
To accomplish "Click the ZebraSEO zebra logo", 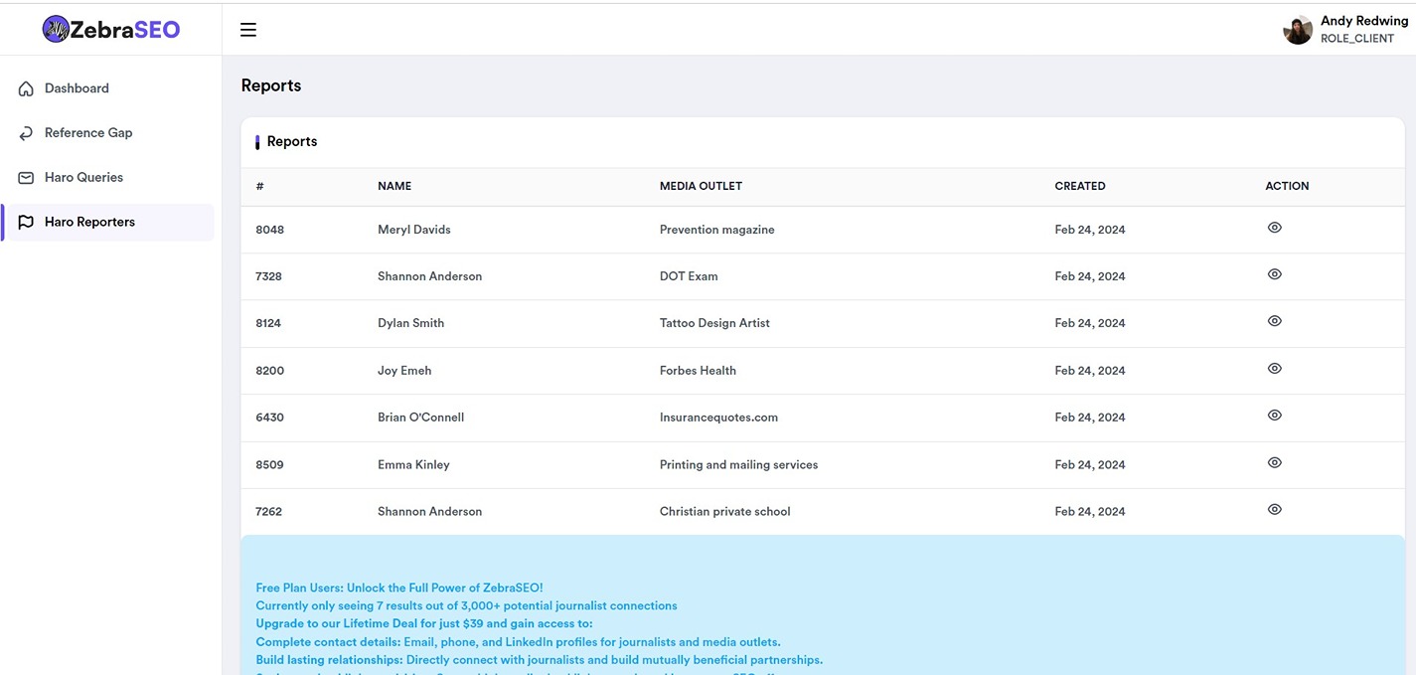I will (58, 29).
